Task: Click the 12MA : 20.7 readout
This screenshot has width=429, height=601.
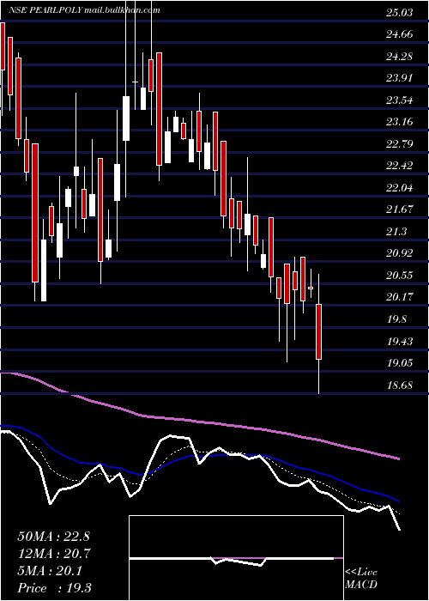Action: (53, 554)
